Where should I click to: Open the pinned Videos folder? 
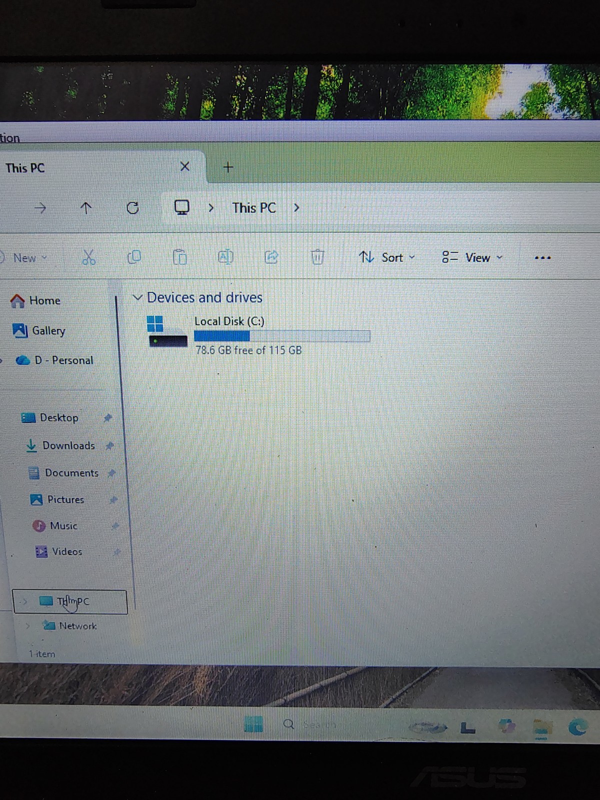pyautogui.click(x=58, y=551)
